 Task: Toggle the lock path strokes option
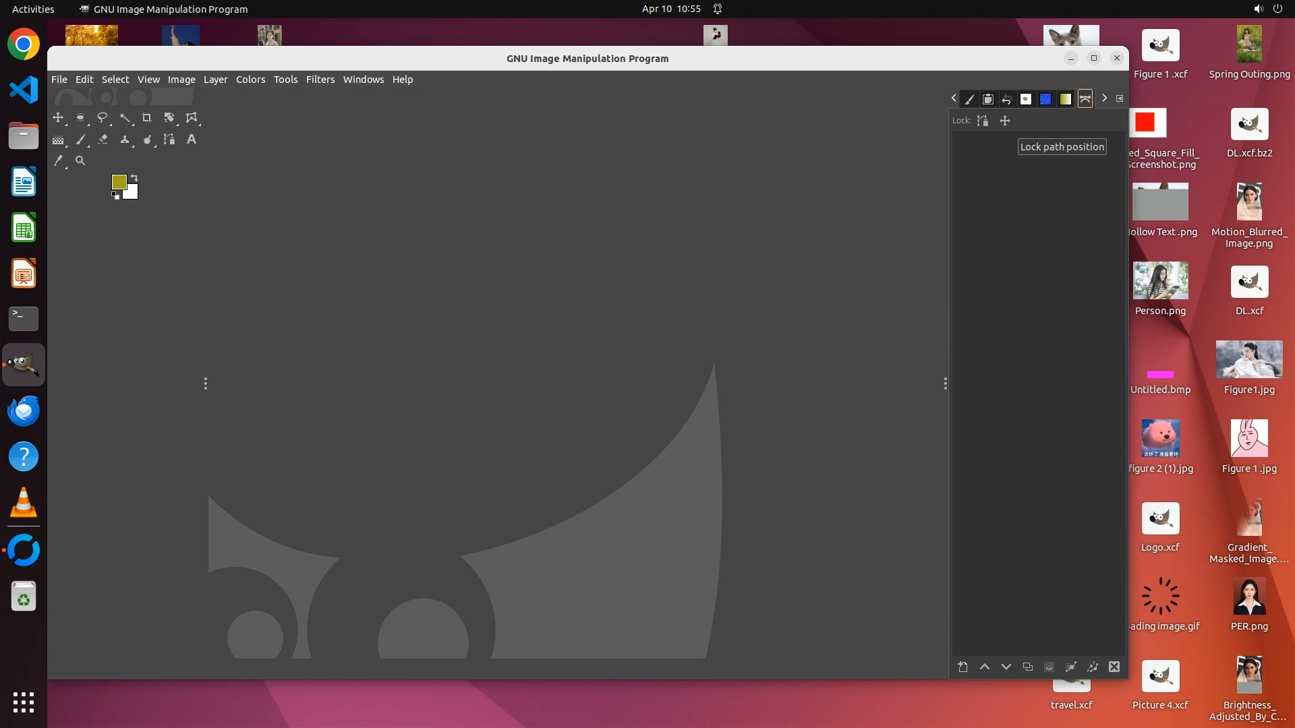[x=983, y=121]
